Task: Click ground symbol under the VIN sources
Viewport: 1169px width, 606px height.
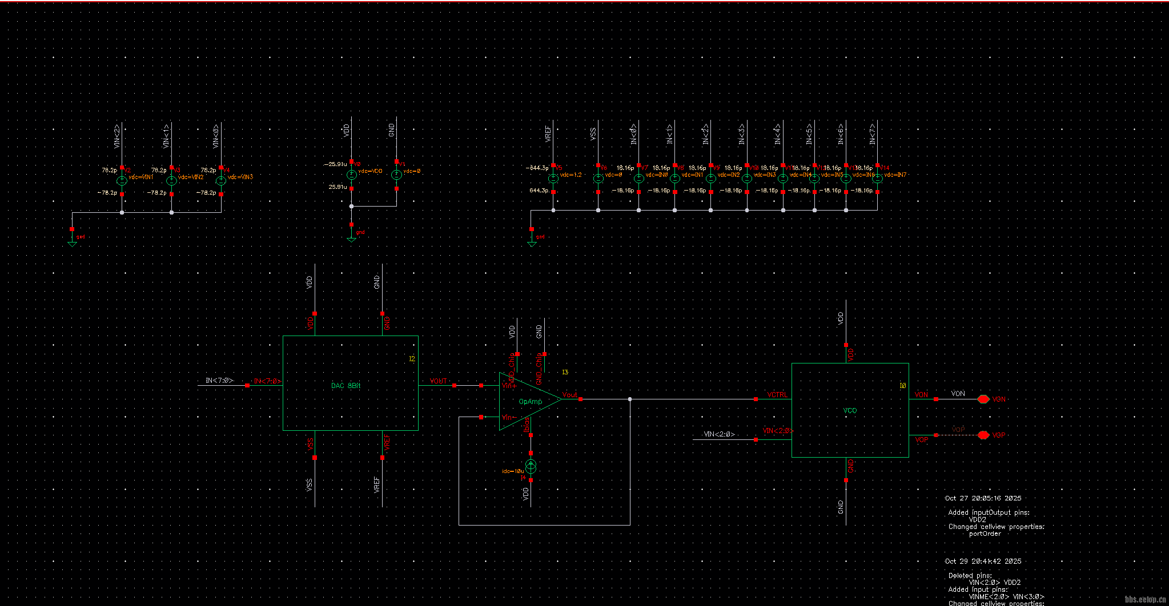Action: [x=73, y=242]
